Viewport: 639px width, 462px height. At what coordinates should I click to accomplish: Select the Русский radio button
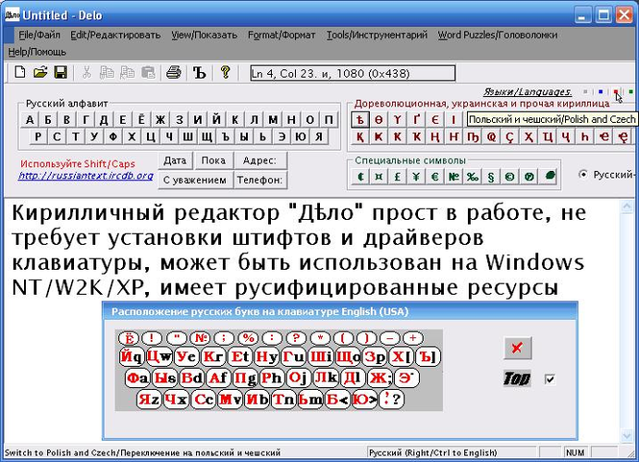[x=583, y=175]
